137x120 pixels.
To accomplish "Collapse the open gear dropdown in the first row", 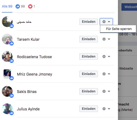I will tap(106, 22).
